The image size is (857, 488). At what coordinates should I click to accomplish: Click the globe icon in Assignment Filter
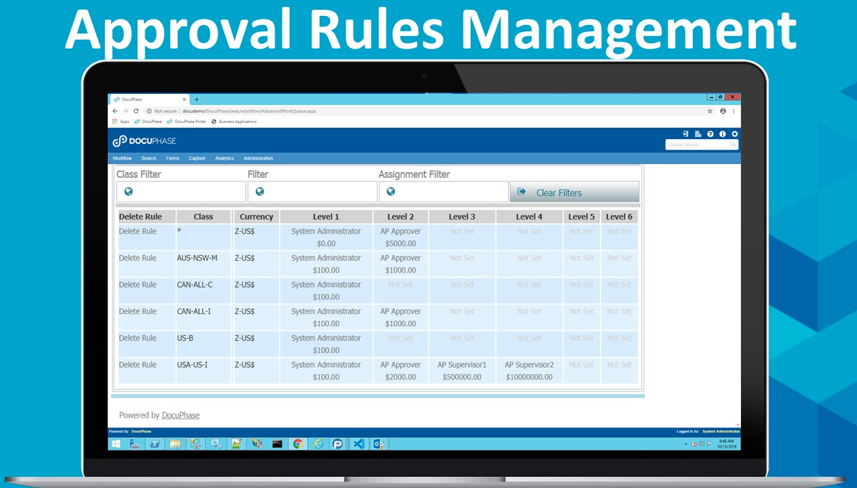[391, 192]
